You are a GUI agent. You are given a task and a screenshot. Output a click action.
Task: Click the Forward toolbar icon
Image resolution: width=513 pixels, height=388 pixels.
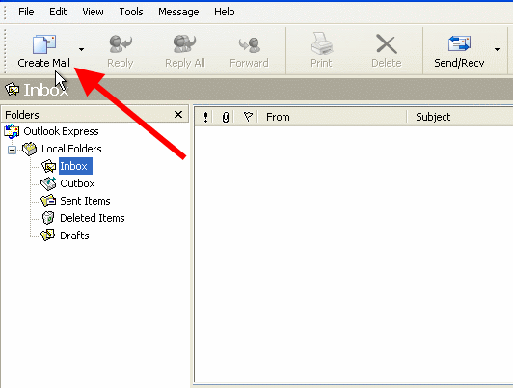[250, 44]
